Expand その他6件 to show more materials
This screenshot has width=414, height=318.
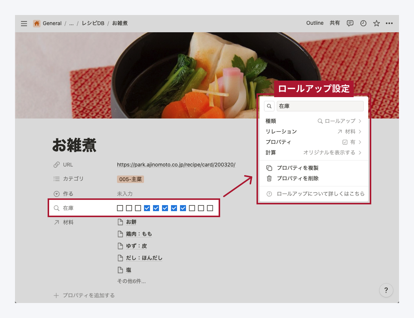tap(131, 281)
